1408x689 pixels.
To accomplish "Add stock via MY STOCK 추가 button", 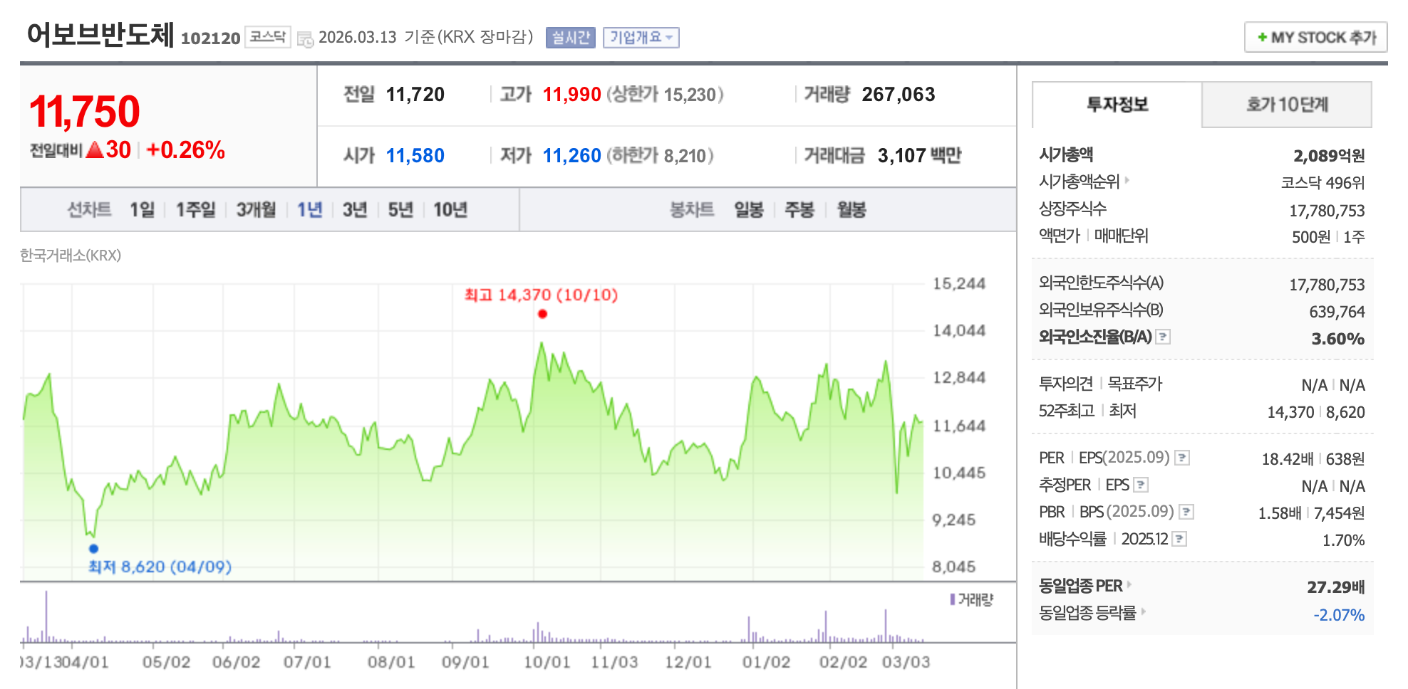I will (x=1315, y=37).
